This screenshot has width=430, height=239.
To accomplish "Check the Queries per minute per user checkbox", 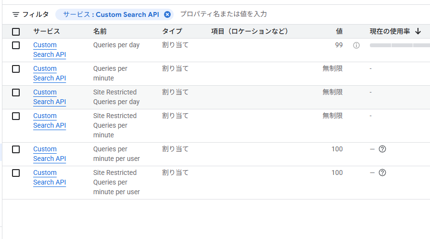I will 16,149.
